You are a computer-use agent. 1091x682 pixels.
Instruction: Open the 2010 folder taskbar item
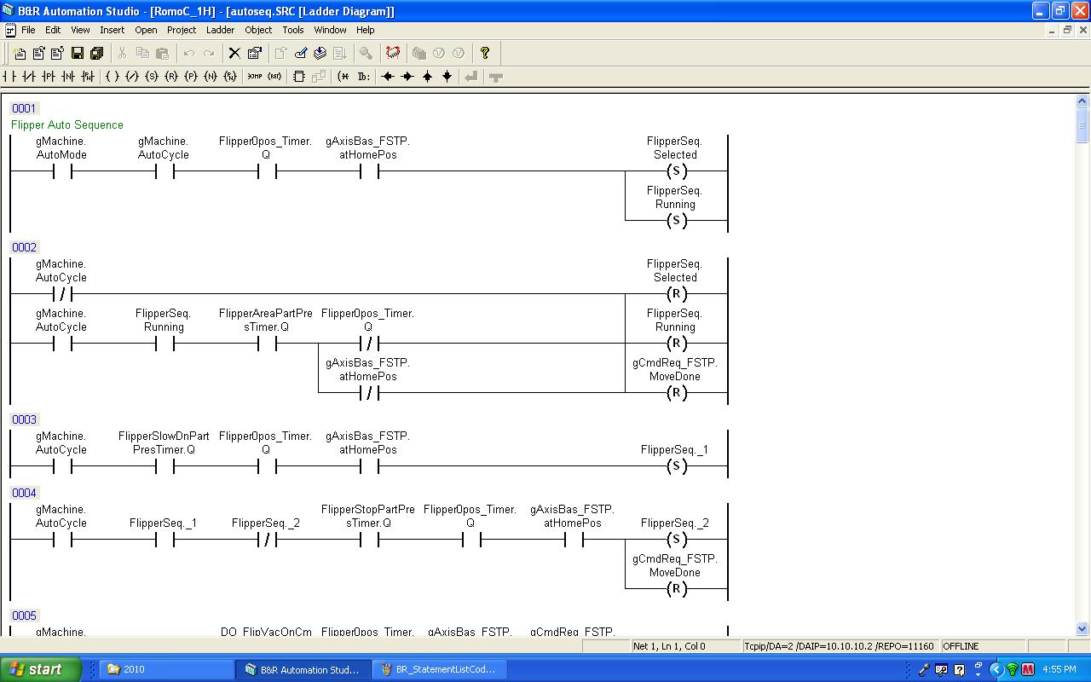coord(164,669)
